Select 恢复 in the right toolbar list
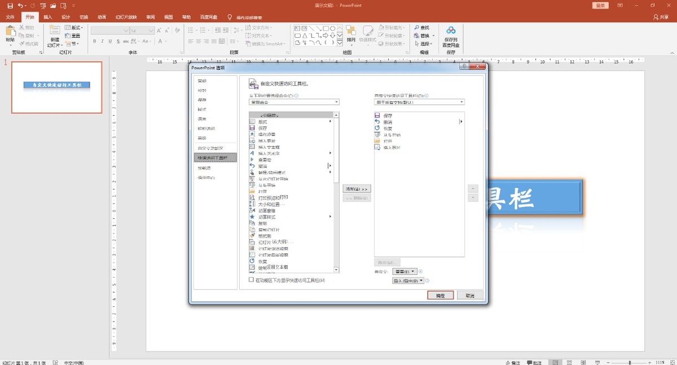The width and height of the screenshot is (677, 365). point(418,128)
